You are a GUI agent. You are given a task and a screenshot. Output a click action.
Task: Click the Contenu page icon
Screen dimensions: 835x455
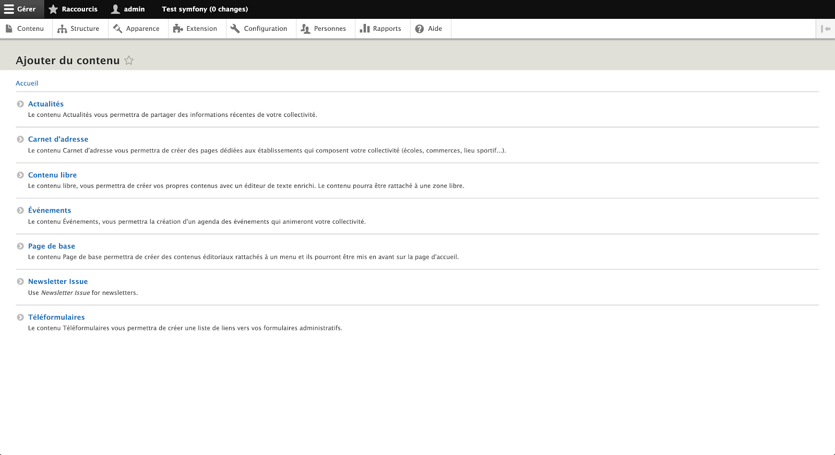point(9,29)
